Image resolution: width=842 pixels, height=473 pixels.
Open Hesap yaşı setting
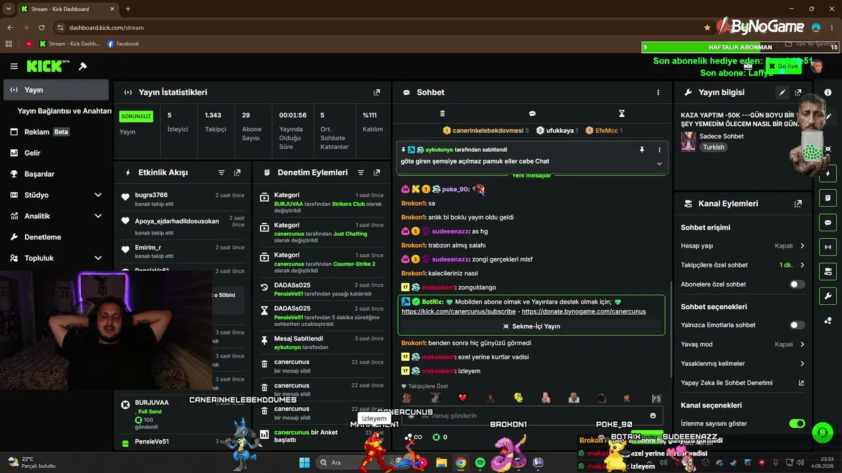[x=743, y=246]
